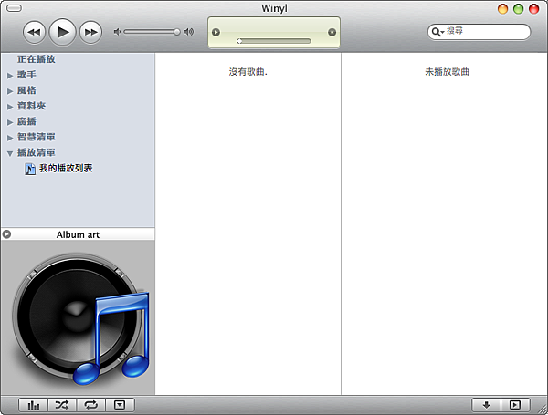Set the volume slider level

(x=153, y=32)
